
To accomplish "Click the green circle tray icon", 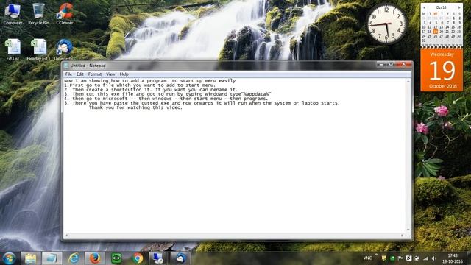I will pyautogui.click(x=392, y=258).
